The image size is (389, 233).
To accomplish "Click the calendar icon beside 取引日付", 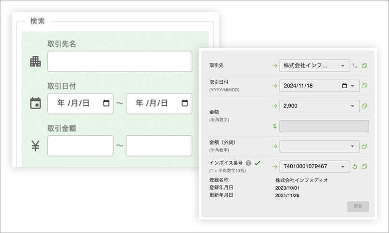I will point(36,103).
